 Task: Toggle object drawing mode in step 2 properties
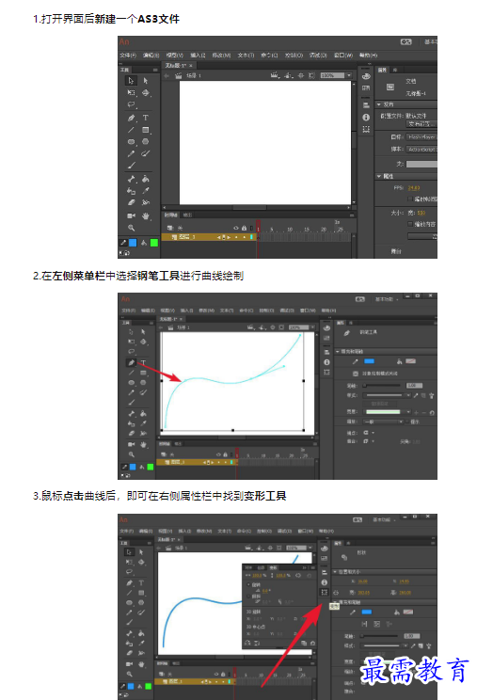(x=356, y=374)
